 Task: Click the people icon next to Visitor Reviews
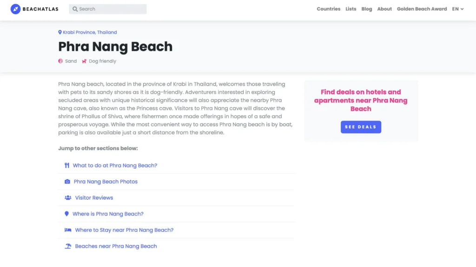point(68,197)
